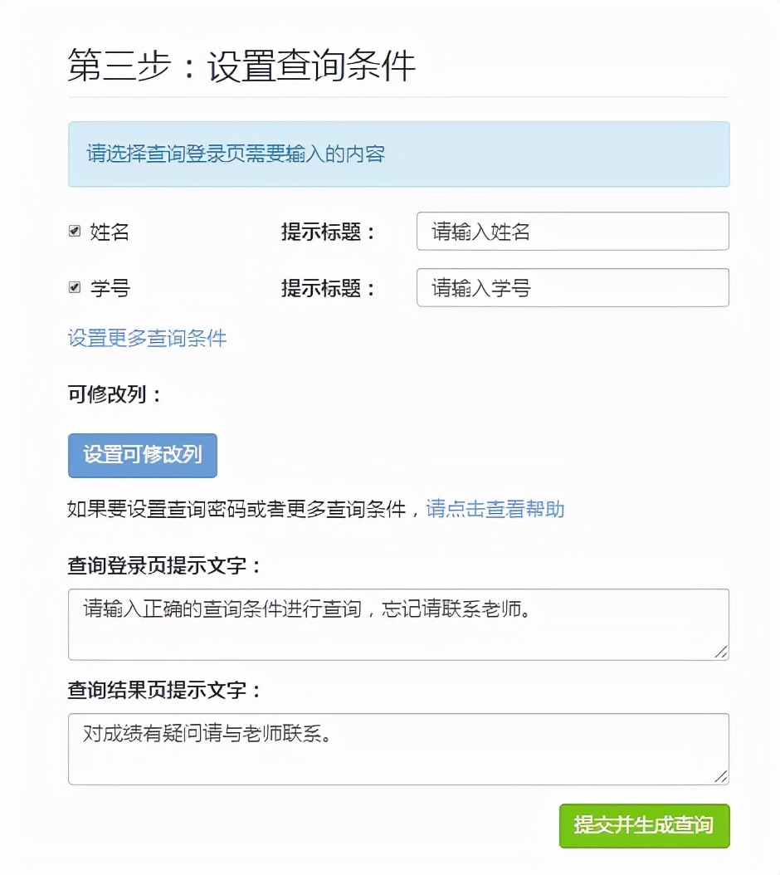Click the 请输入姓名 prompt title field
Image resolution: width=780 pixels, height=875 pixels.
(x=572, y=232)
